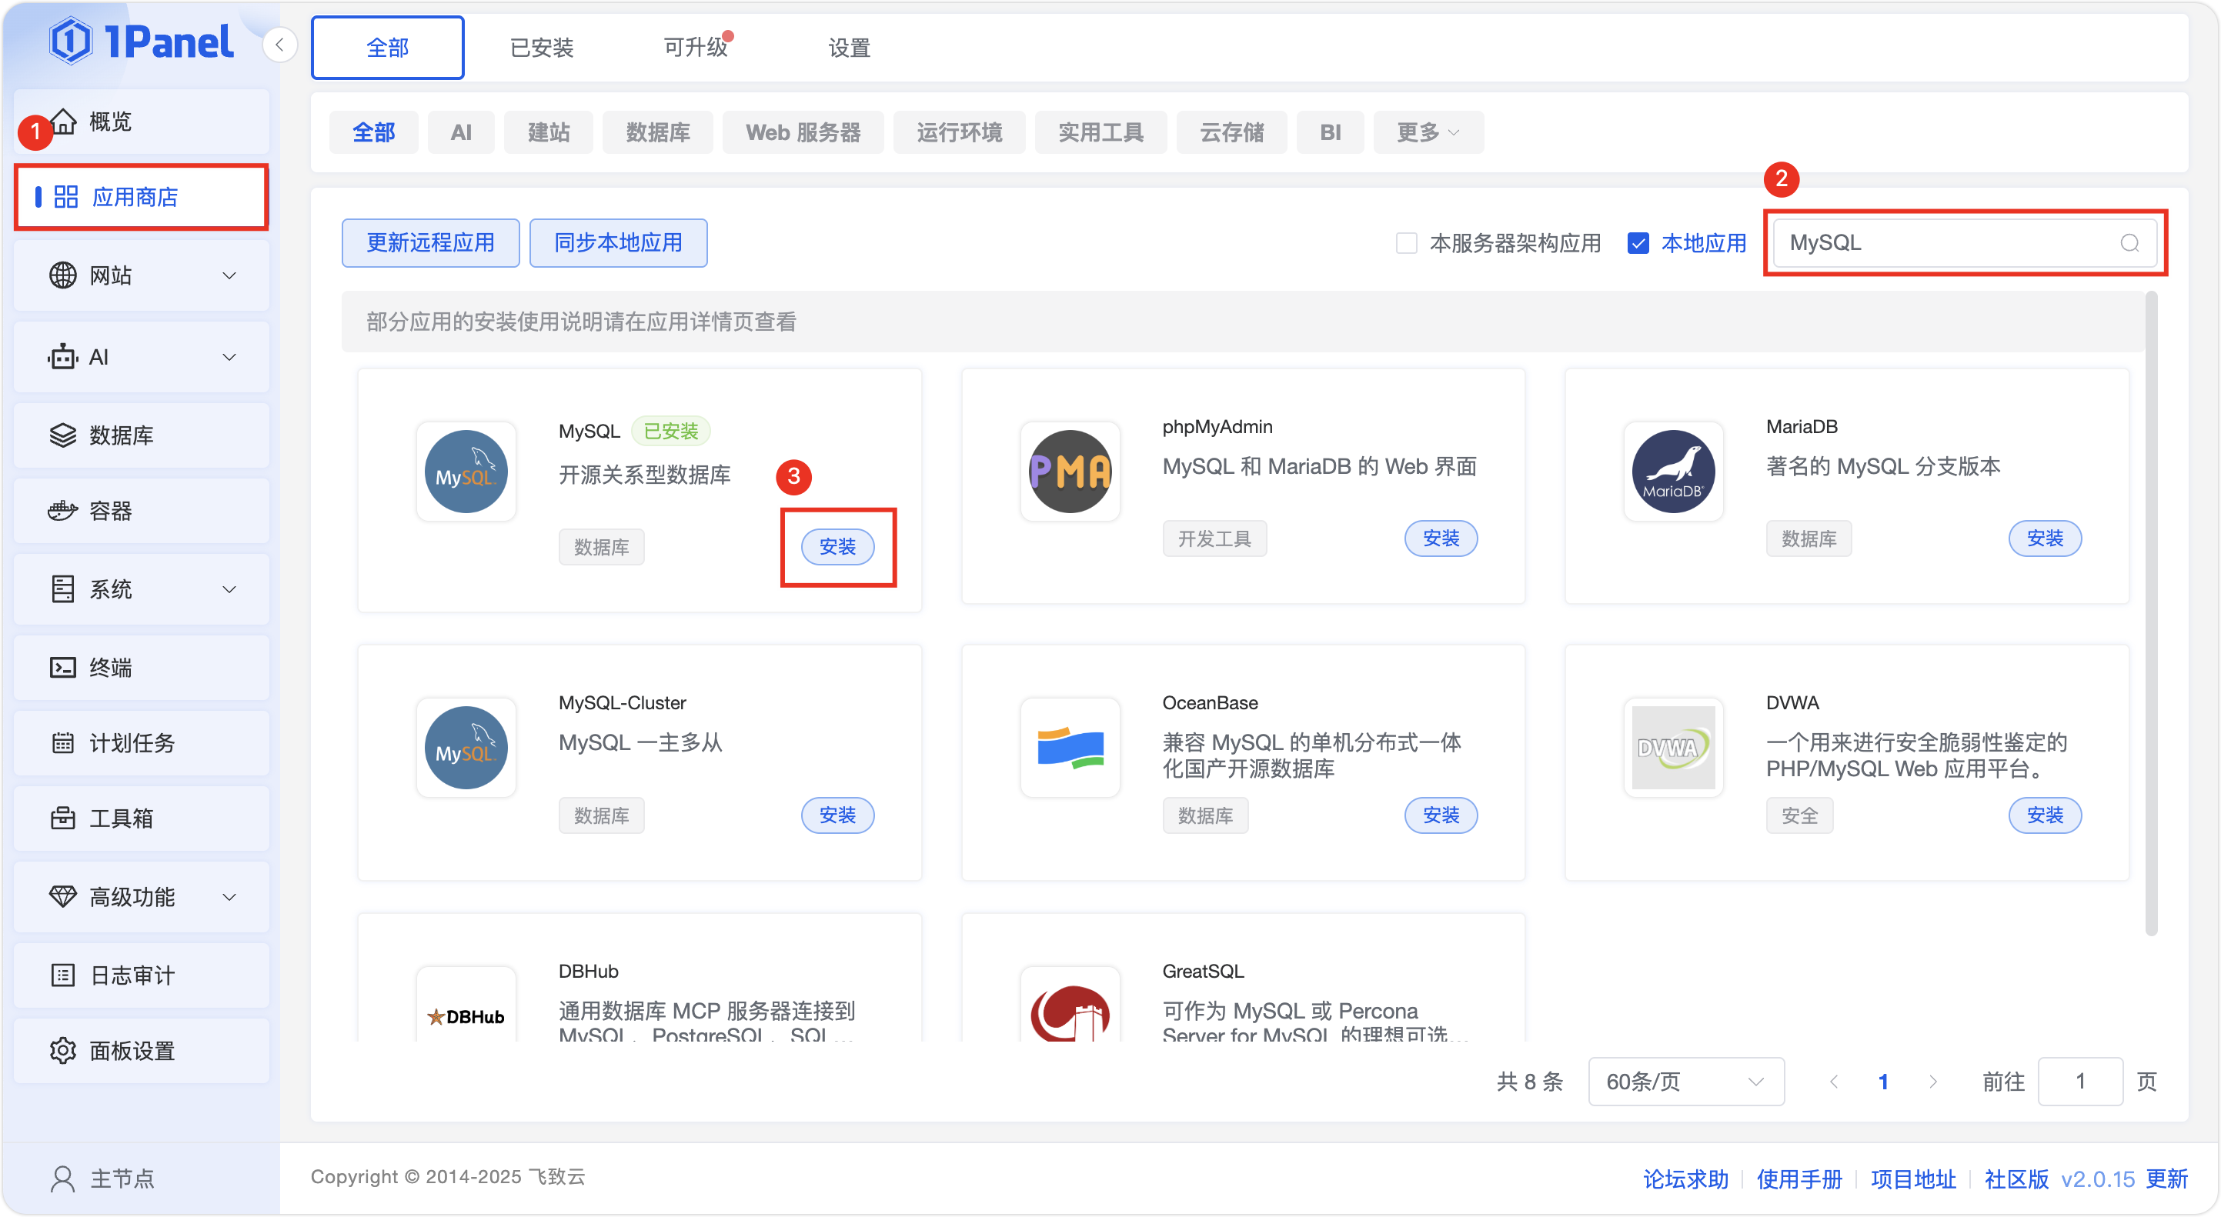Enable the 本服务器架构应用 checkbox
The width and height of the screenshot is (2221, 1217).
[1406, 243]
